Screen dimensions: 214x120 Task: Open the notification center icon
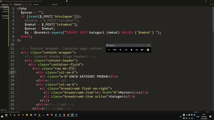(210, 117)
